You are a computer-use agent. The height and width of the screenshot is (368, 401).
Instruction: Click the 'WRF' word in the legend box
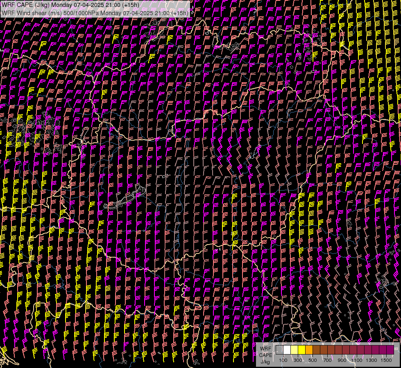coord(266,349)
